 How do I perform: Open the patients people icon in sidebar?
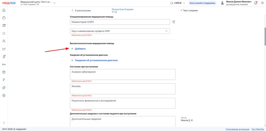(4, 41)
